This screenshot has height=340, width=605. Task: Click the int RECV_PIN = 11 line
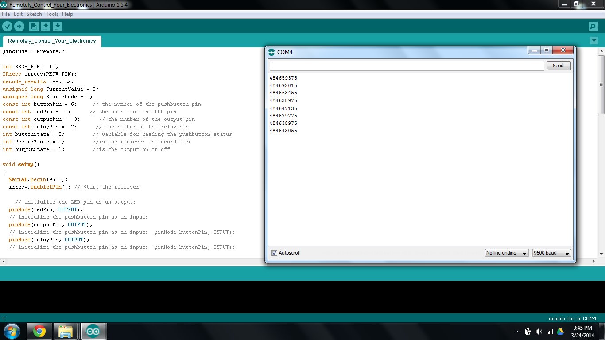tap(31, 66)
